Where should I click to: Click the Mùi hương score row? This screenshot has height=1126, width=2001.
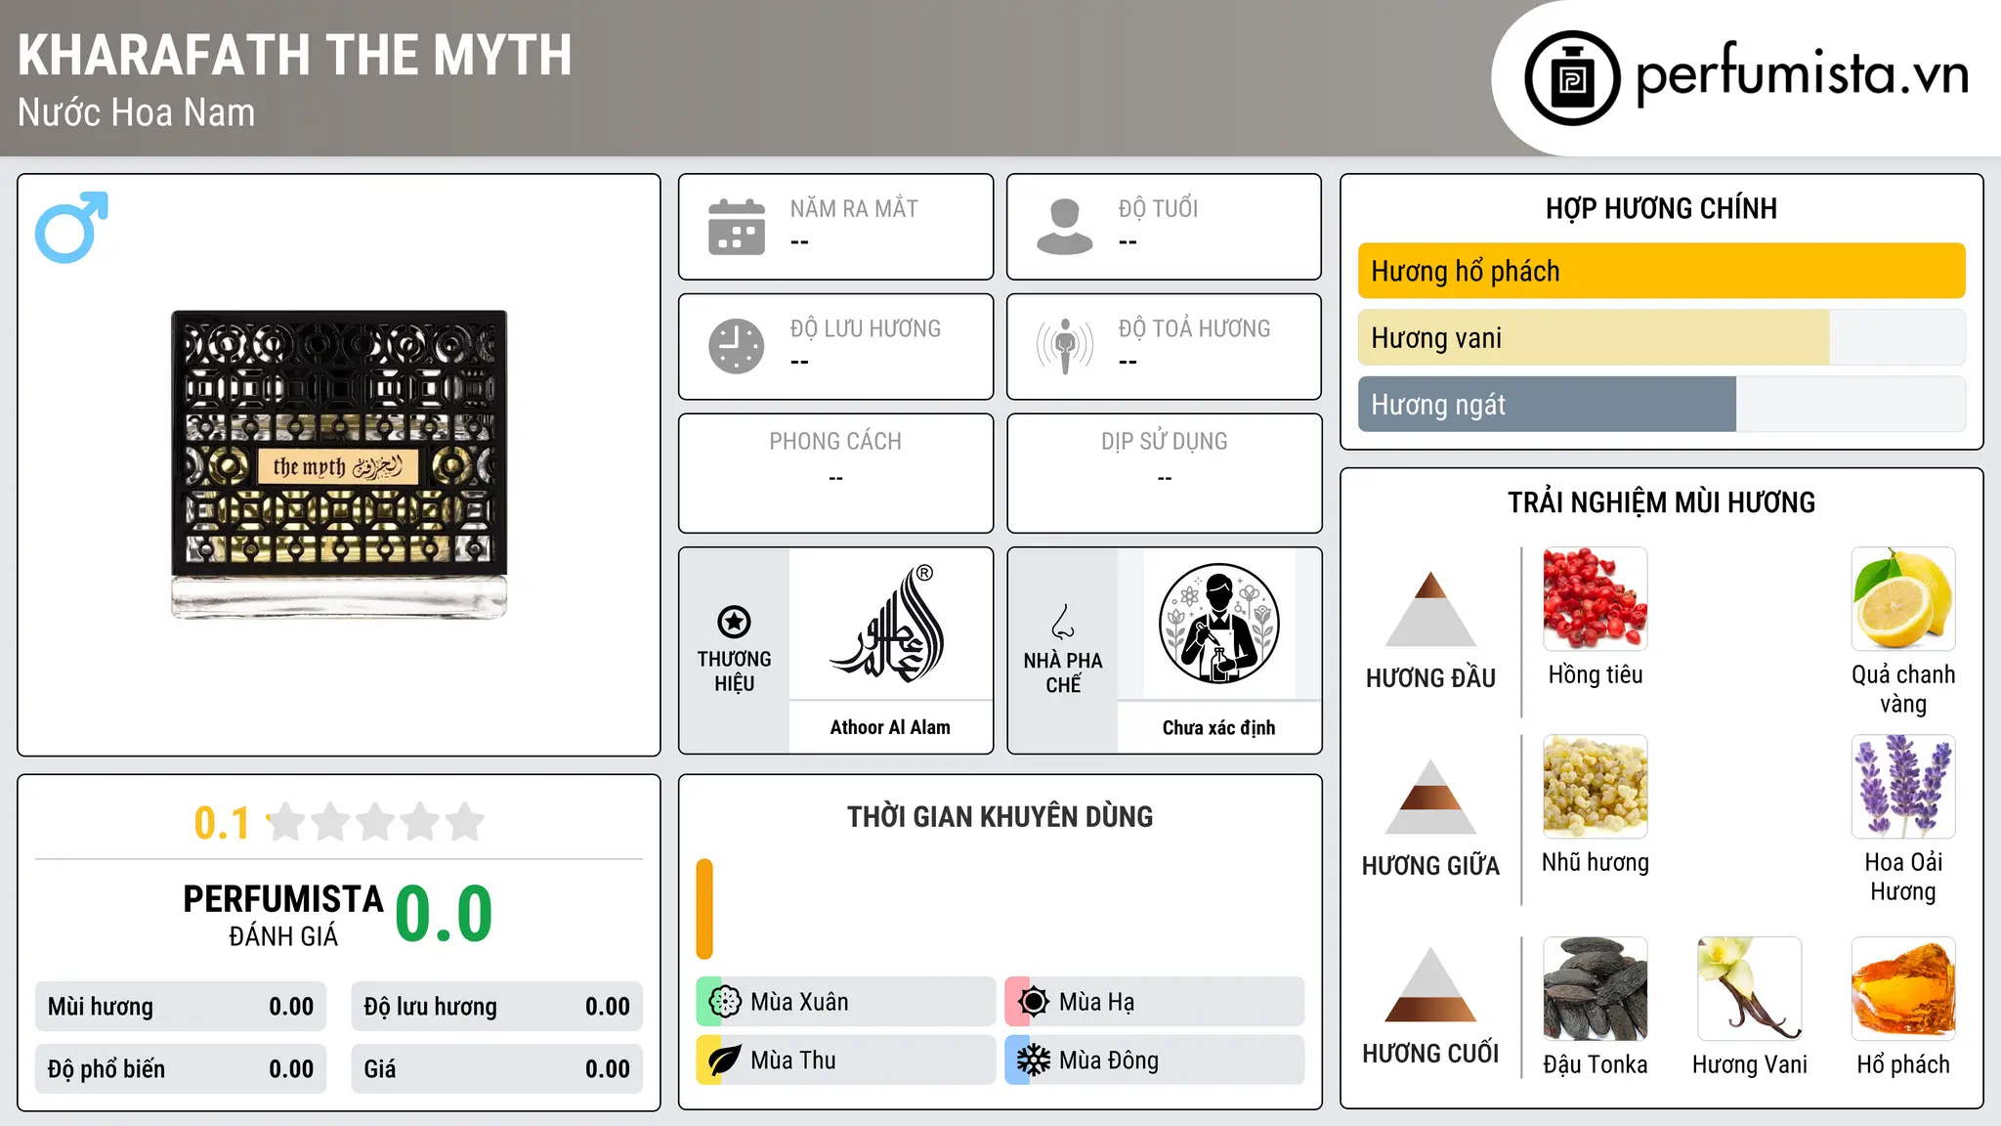(181, 1007)
